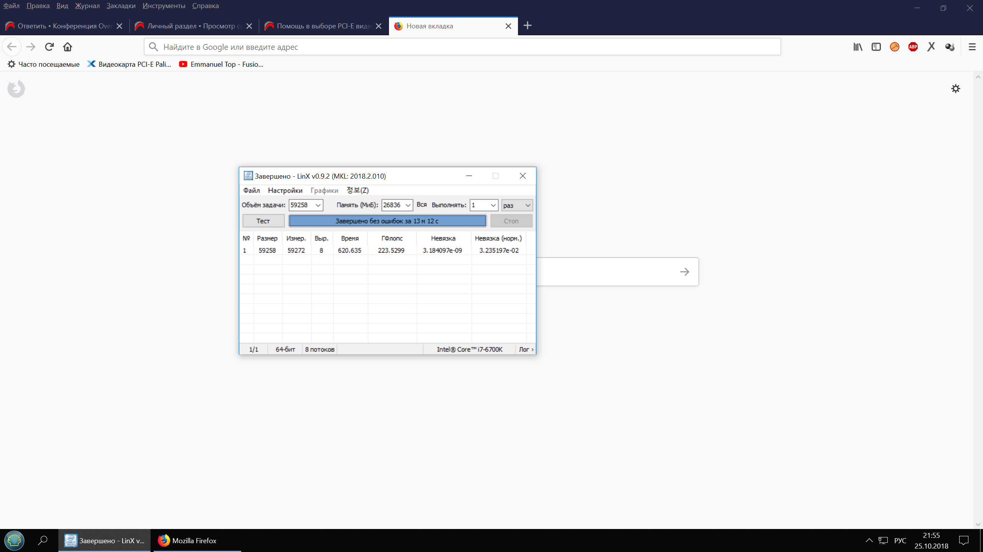Open new tab page settings gear

click(x=955, y=89)
